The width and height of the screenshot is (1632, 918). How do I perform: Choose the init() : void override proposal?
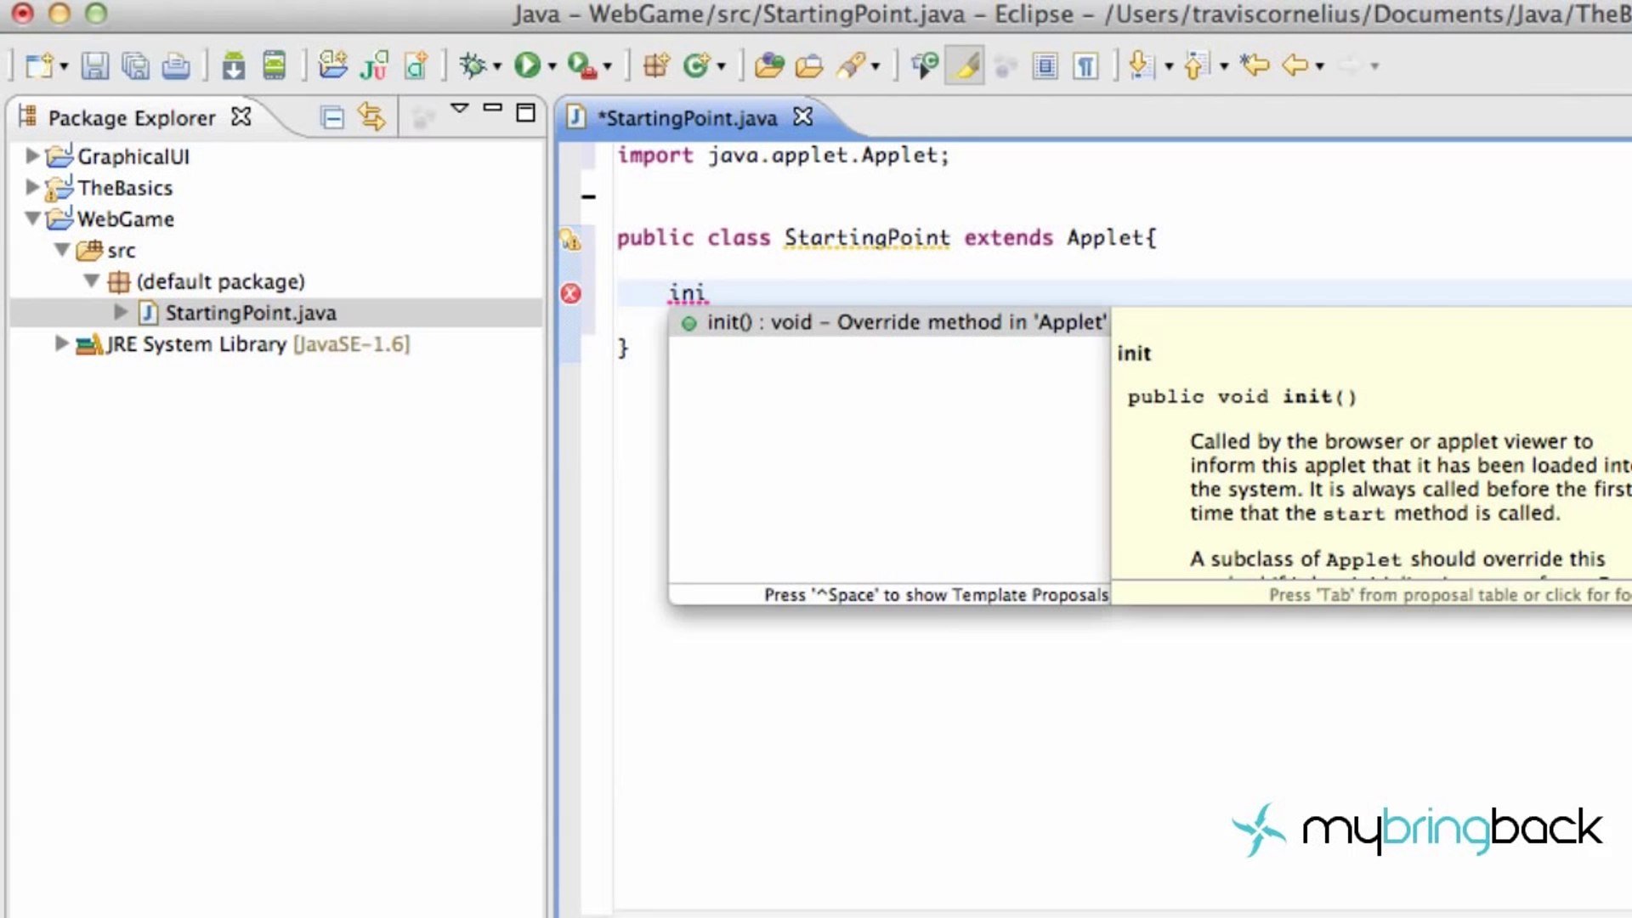click(x=889, y=322)
